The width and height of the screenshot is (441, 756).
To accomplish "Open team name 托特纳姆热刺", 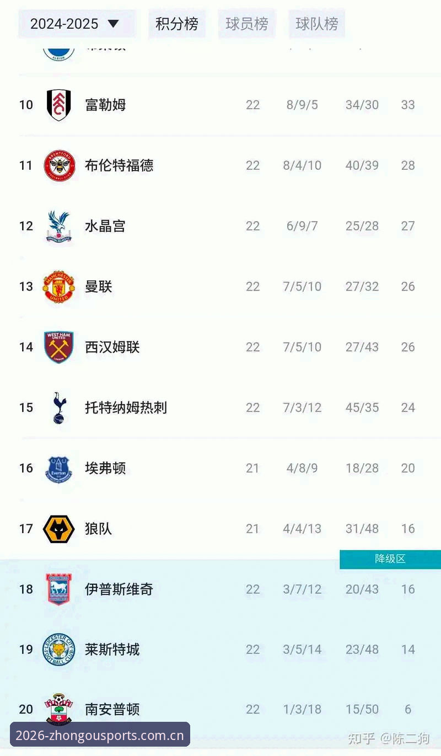I will pyautogui.click(x=126, y=408).
